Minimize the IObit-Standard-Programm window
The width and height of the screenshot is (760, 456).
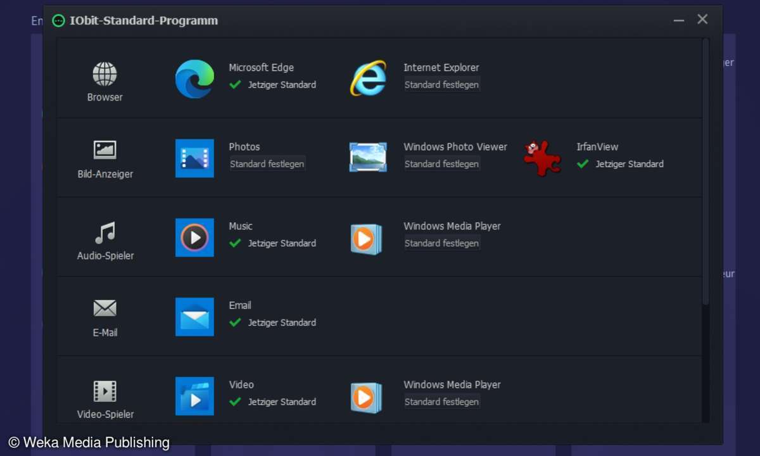pos(679,20)
